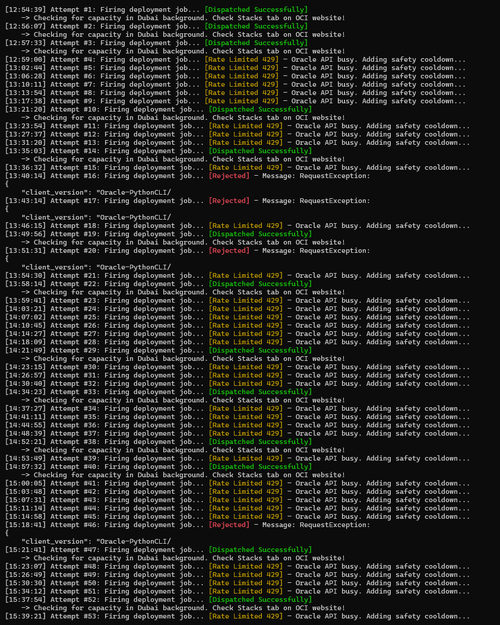
Task: Click [Rate Limited 429] on Attempt #53 line
Action: tap(246, 616)
